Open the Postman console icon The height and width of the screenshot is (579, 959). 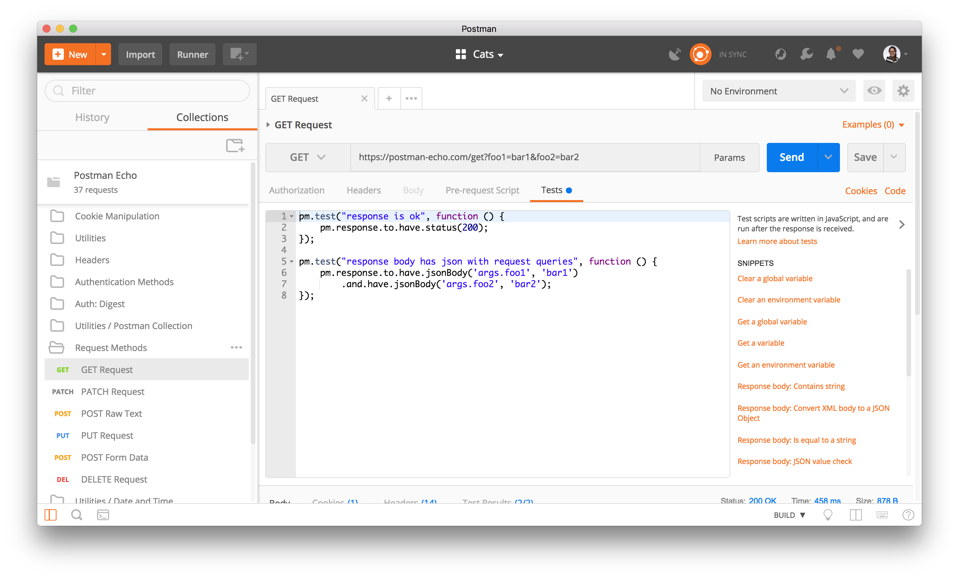[103, 515]
